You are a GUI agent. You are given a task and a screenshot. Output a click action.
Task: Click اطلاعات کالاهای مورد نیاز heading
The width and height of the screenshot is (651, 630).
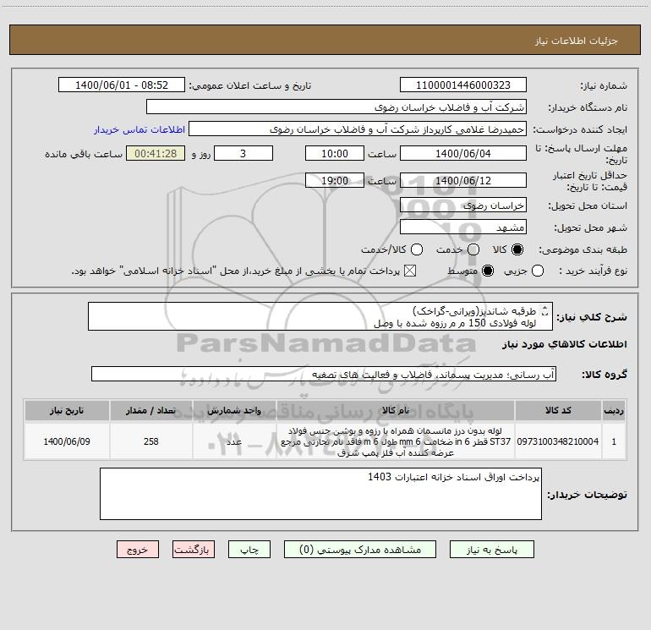tap(565, 344)
